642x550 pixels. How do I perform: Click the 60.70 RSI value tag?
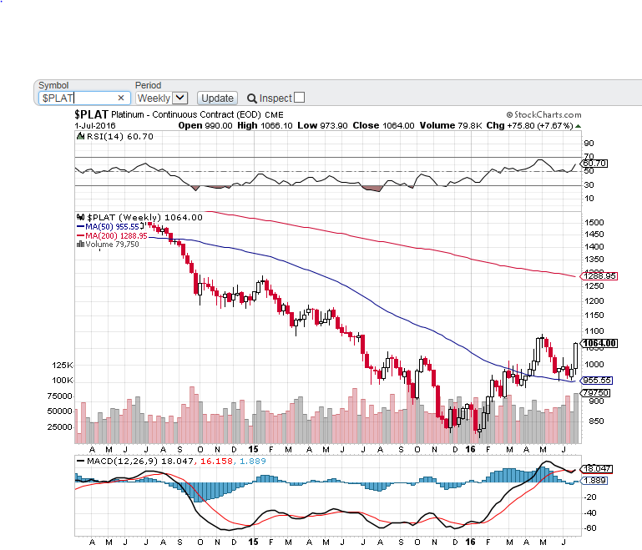tap(594, 164)
